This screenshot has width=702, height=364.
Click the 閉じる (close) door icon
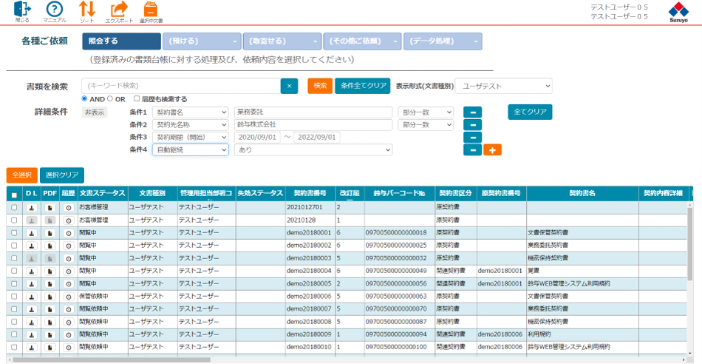tap(22, 10)
